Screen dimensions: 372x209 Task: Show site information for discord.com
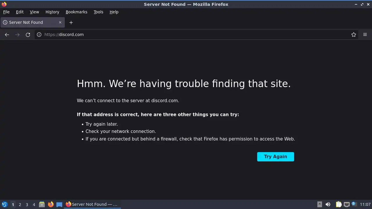(39, 35)
